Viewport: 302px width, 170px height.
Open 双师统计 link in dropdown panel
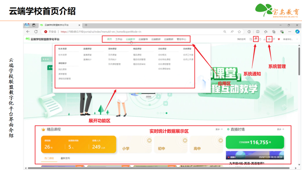112,60
